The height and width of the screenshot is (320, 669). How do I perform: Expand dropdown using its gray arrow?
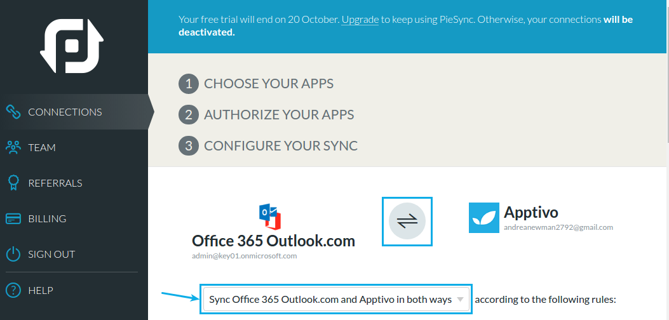click(x=461, y=299)
